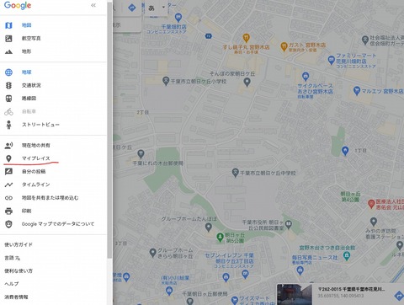Click the セブン-イレブン 千葉朝日ケ丘3丁目店 label
Image resolution: width=404 pixels, height=305 pixels.
[x=230, y=260]
